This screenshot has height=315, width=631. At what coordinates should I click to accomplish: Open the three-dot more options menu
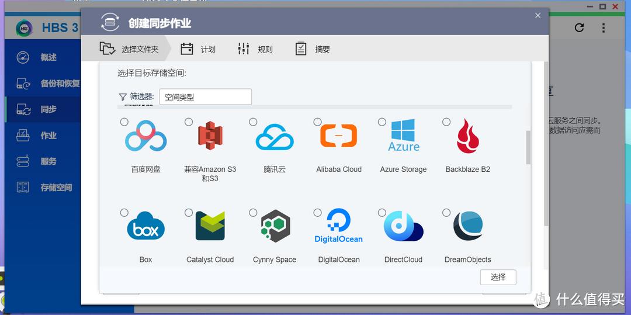click(x=604, y=27)
